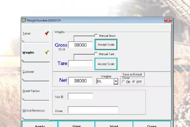The image size is (190, 127).
Task: Click the Done button
Action: [x=152, y=124]
